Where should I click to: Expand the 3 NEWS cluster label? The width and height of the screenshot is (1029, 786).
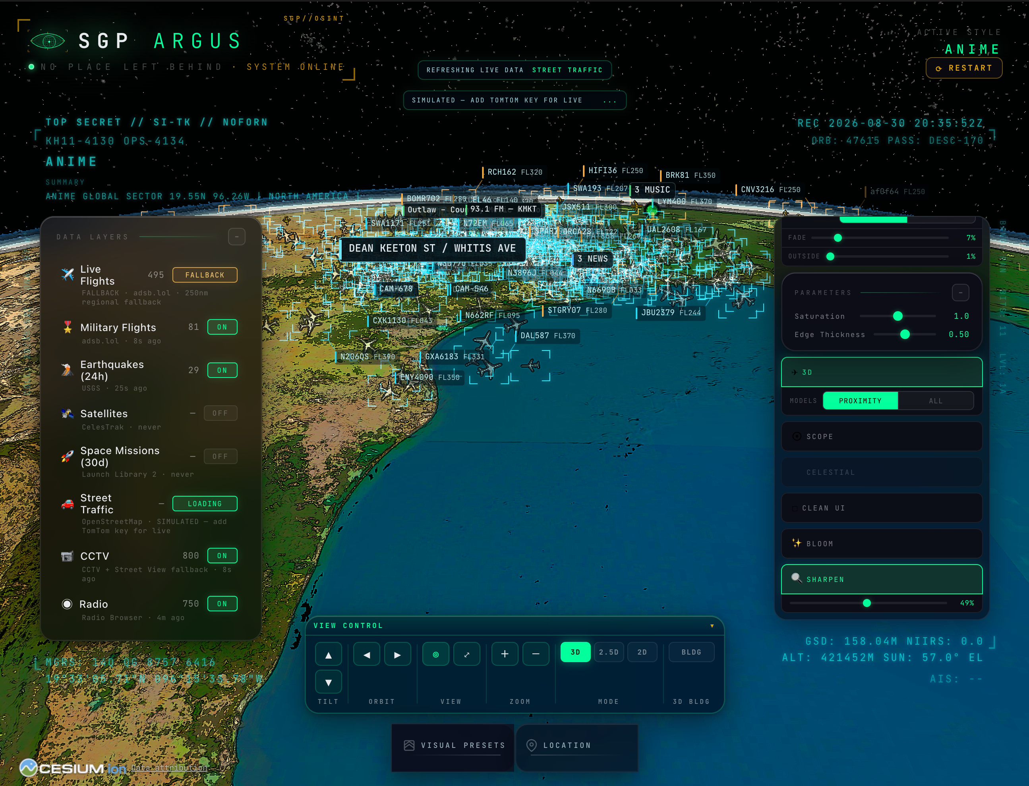pos(592,259)
